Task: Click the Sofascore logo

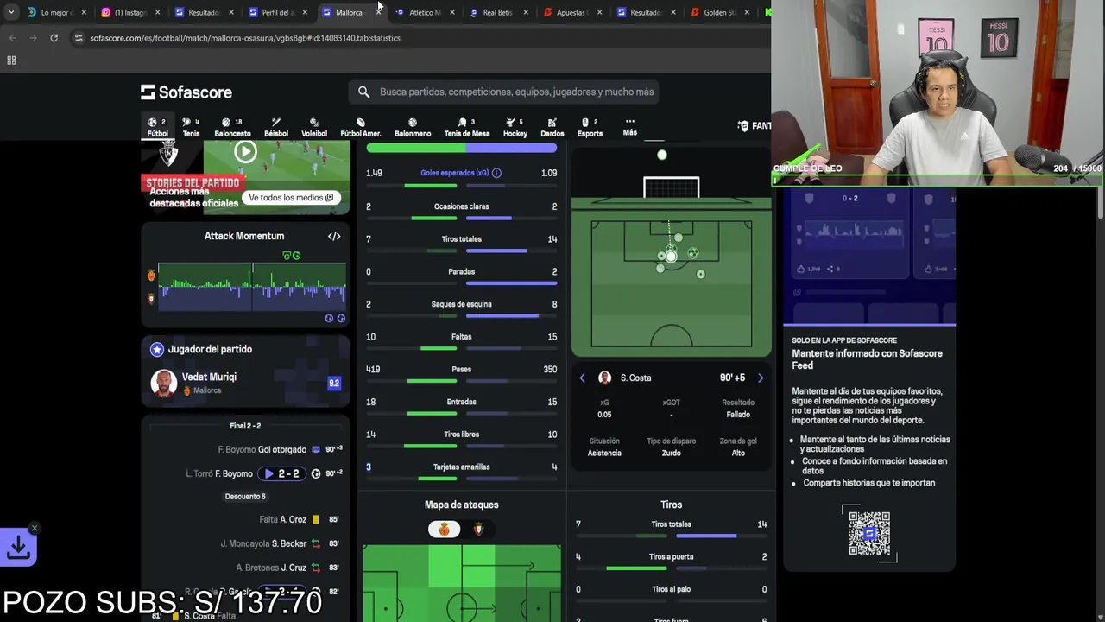Action: tap(186, 92)
